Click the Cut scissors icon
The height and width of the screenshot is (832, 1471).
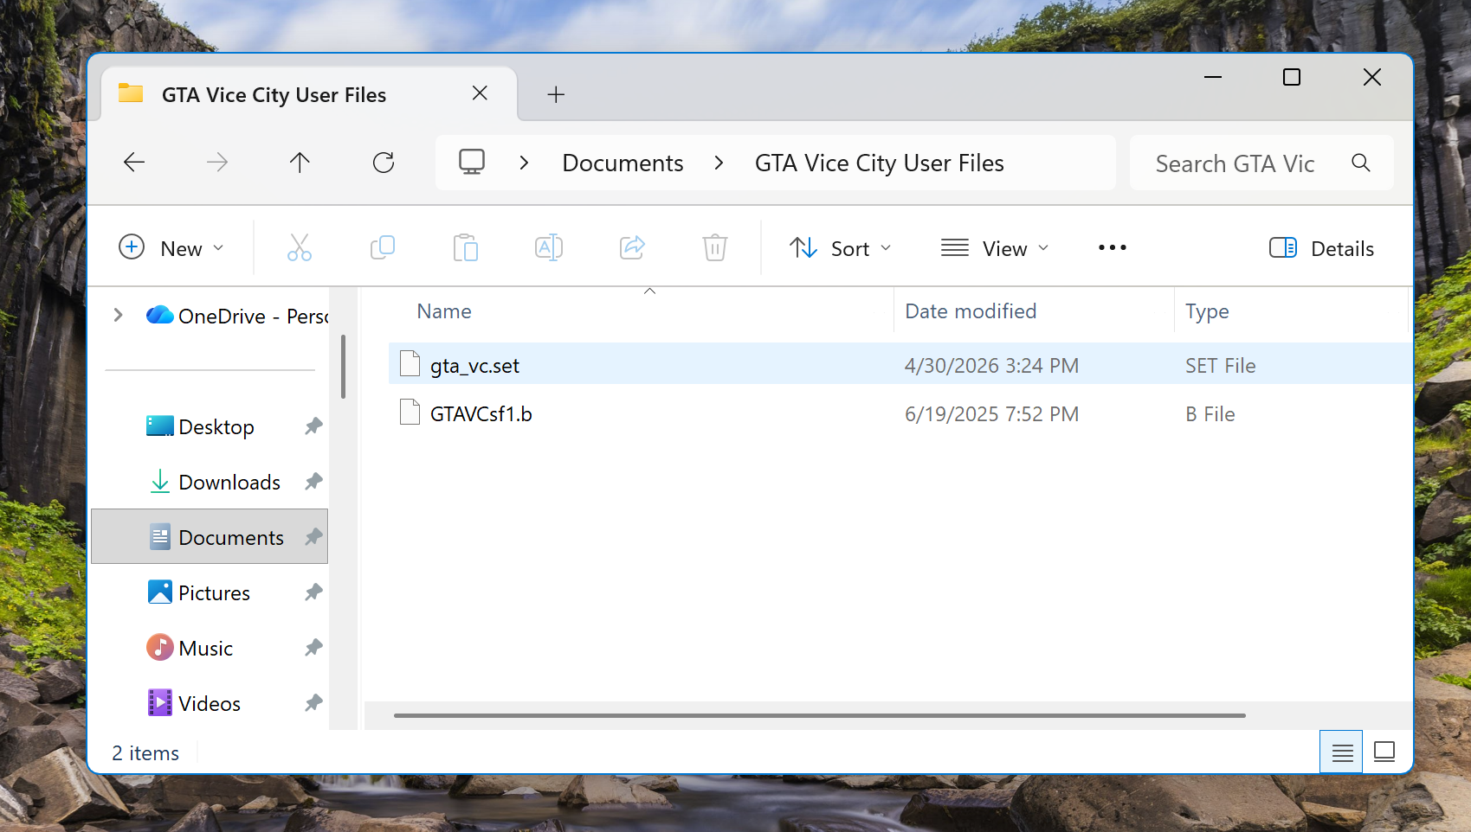coord(300,248)
